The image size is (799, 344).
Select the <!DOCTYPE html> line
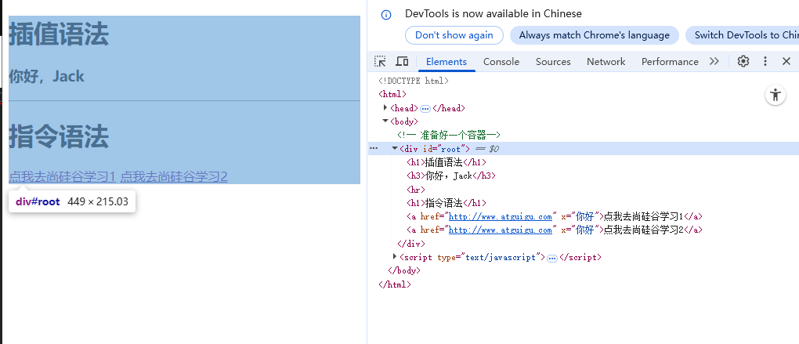tap(414, 81)
